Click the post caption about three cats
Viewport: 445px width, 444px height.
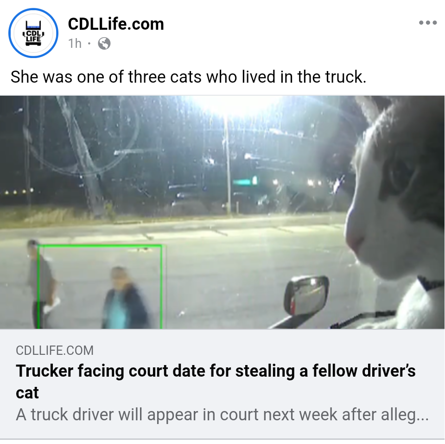click(189, 77)
